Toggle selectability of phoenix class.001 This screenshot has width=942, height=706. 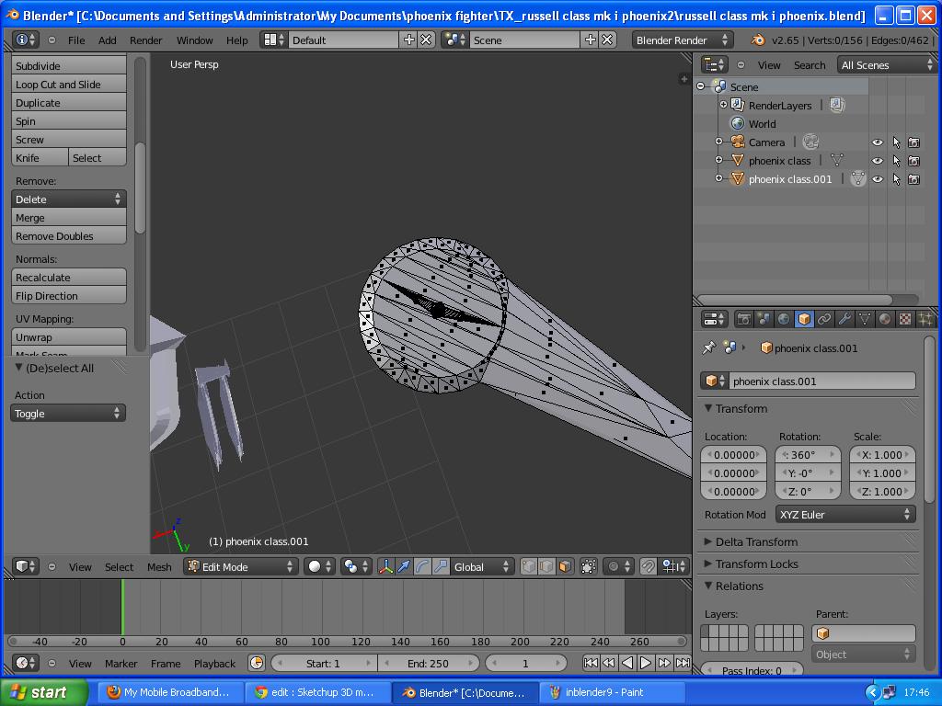click(897, 179)
